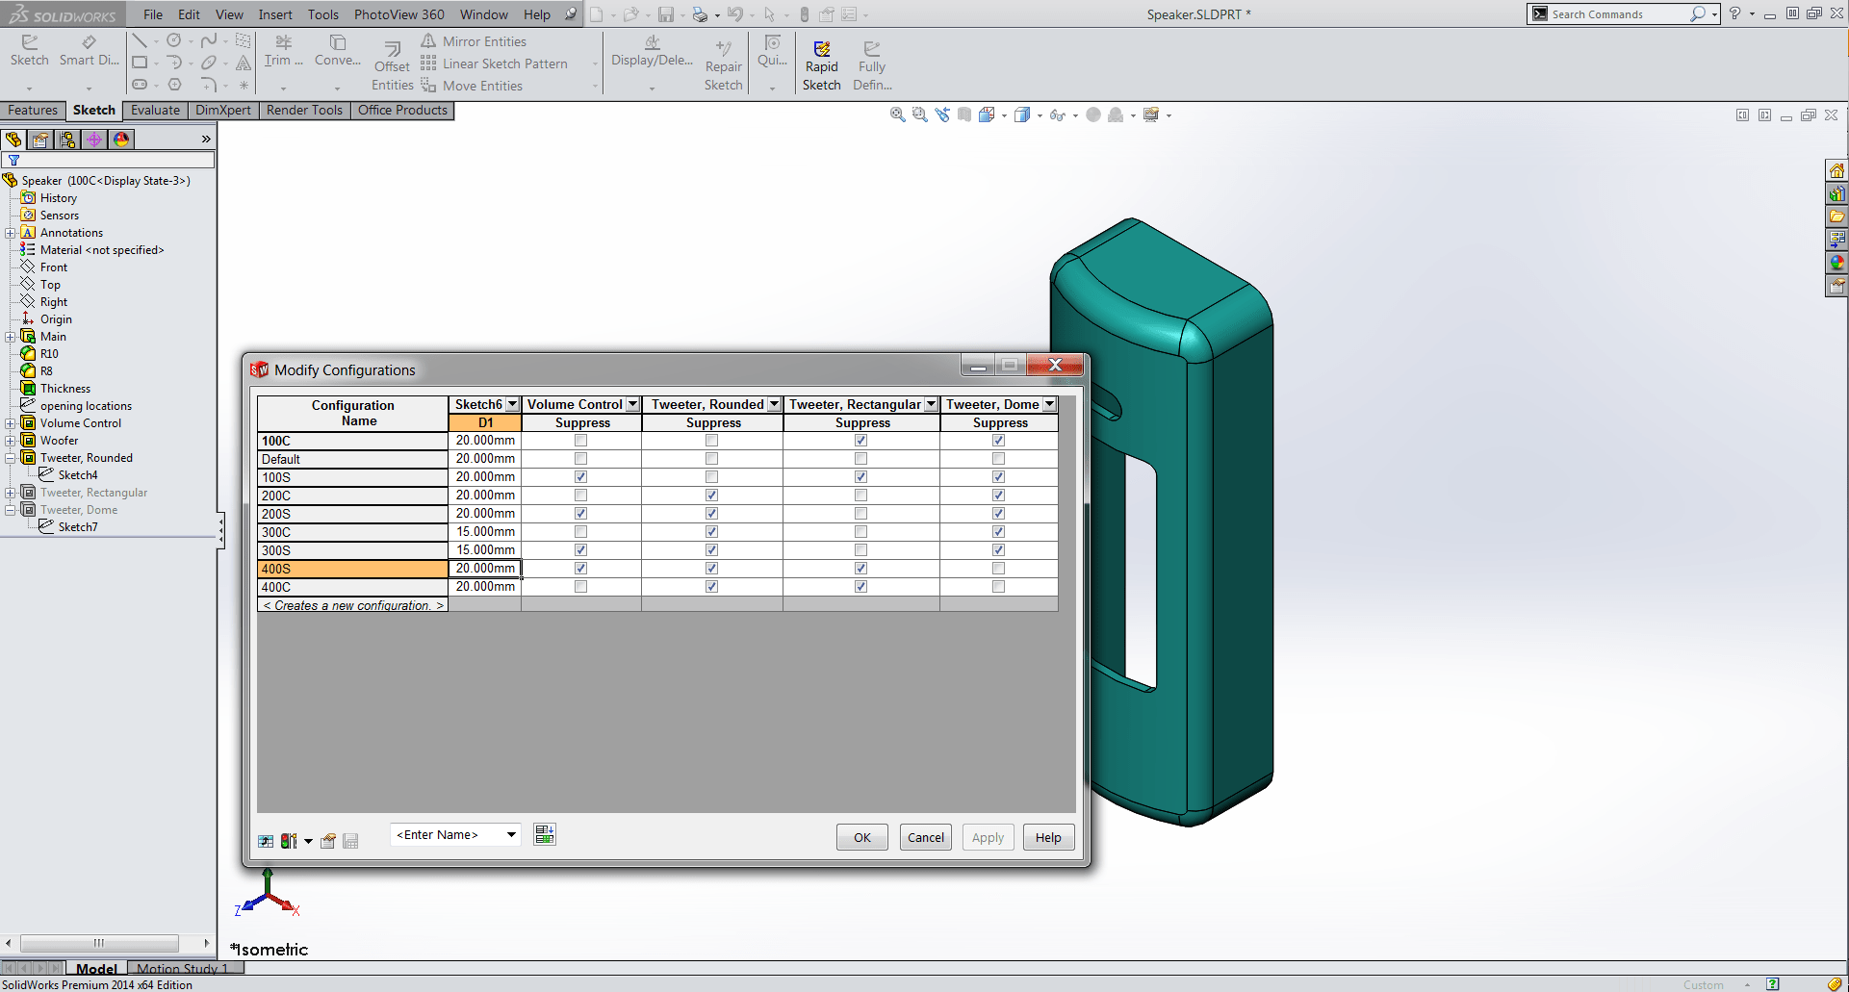
Task: Click Zoom to Fit in the heads-up toolbar
Action: coord(898,114)
